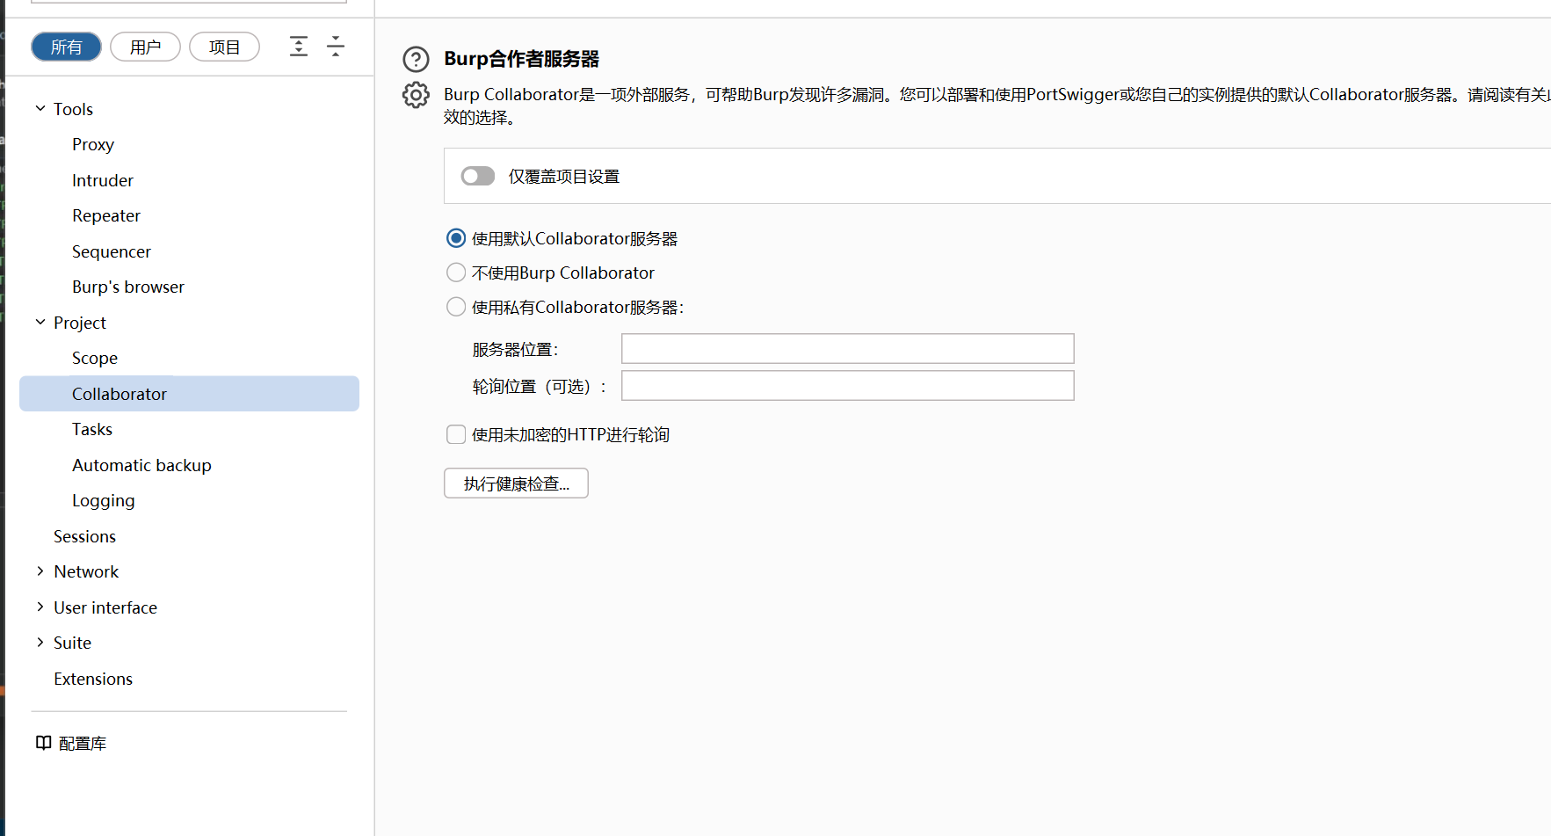1551x836 pixels.
Task: Collapse the Tools tree section
Action: click(x=40, y=109)
